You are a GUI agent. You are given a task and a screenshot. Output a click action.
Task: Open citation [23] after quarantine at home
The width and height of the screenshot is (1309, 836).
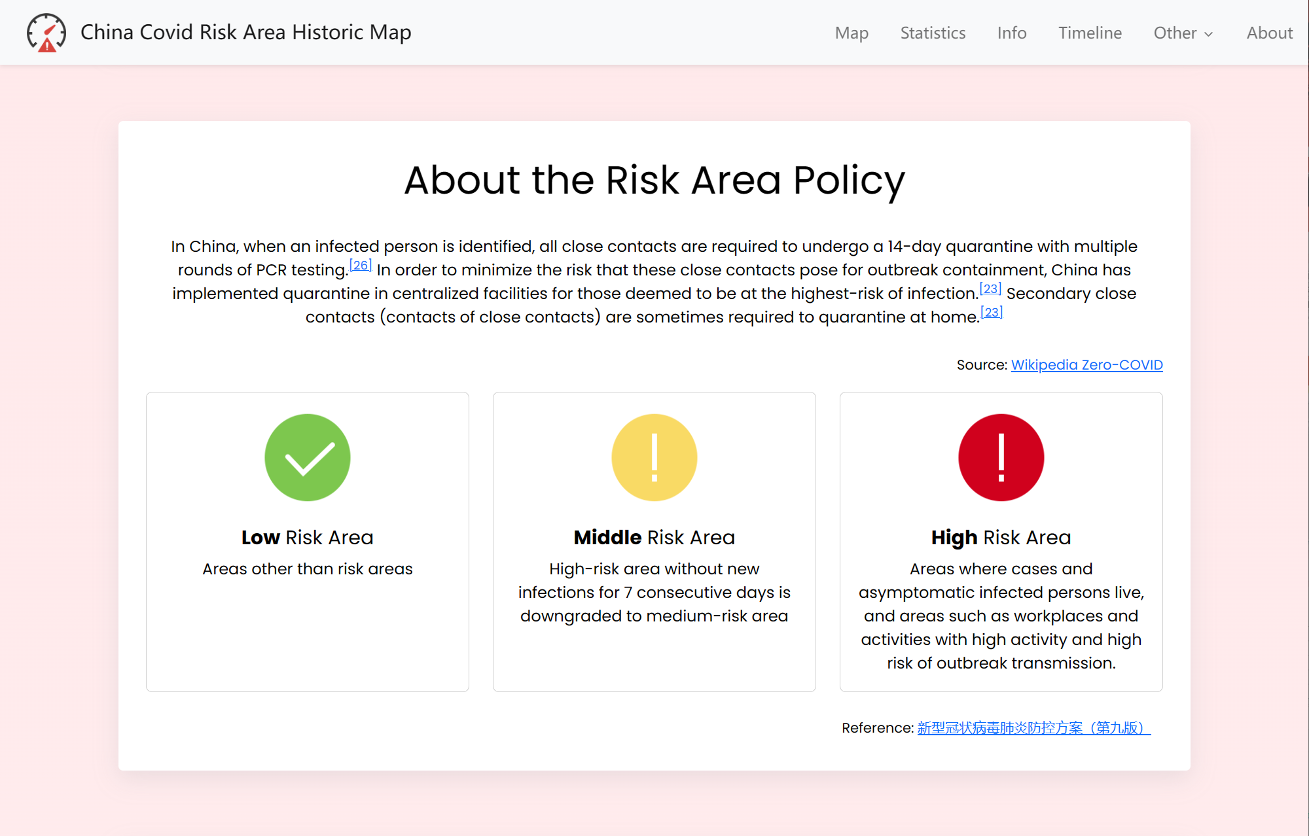pyautogui.click(x=992, y=312)
